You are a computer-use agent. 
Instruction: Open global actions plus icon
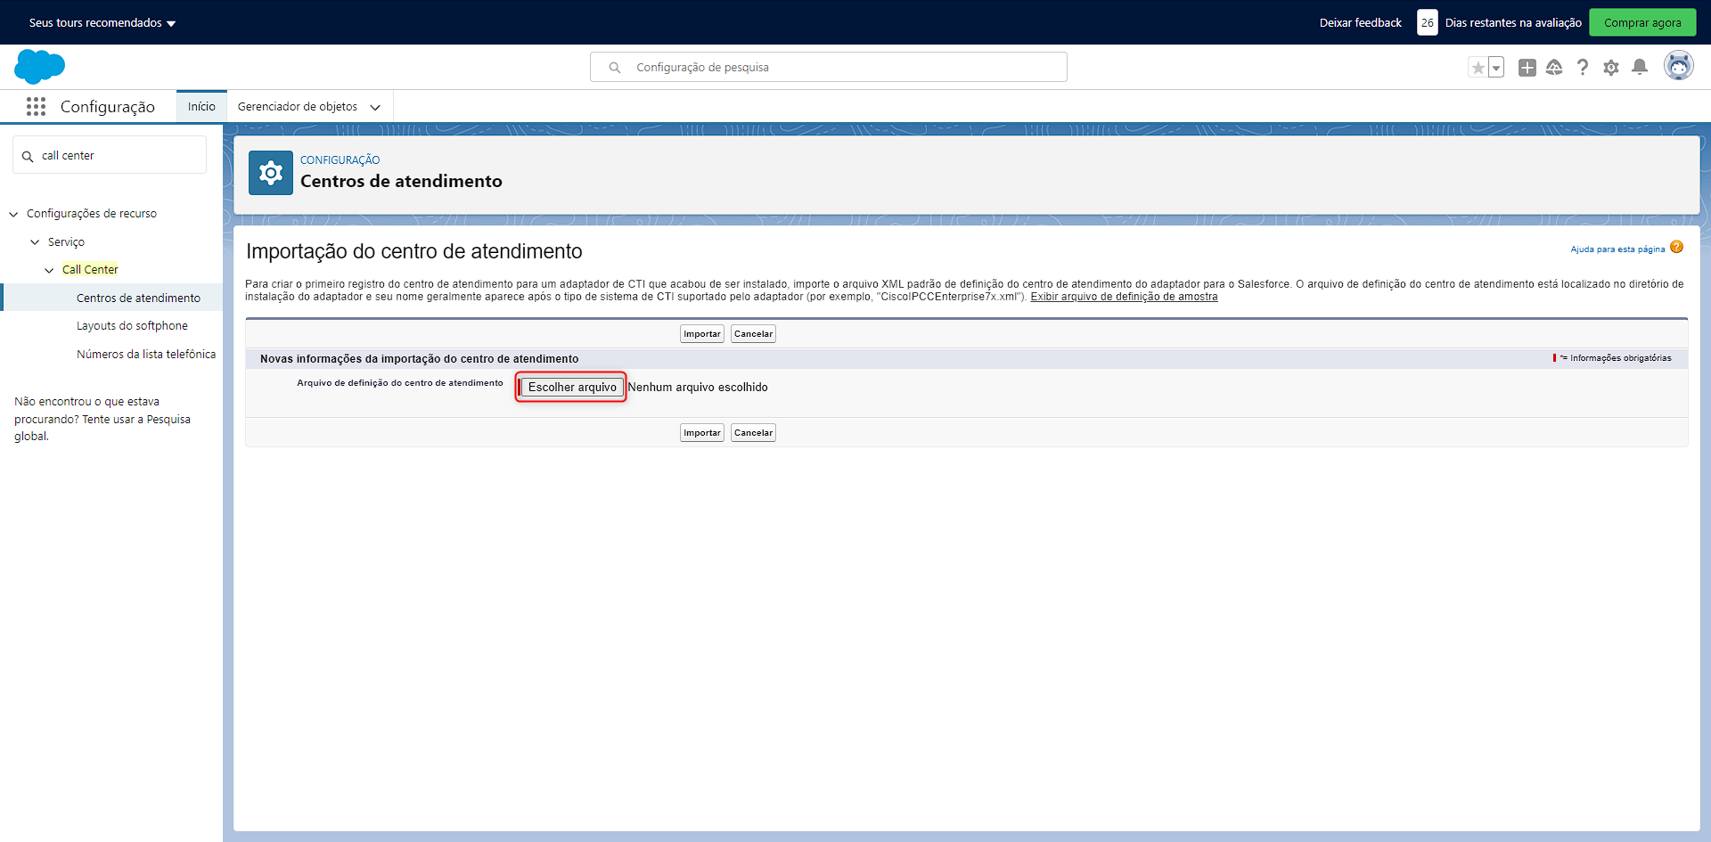[x=1527, y=68]
